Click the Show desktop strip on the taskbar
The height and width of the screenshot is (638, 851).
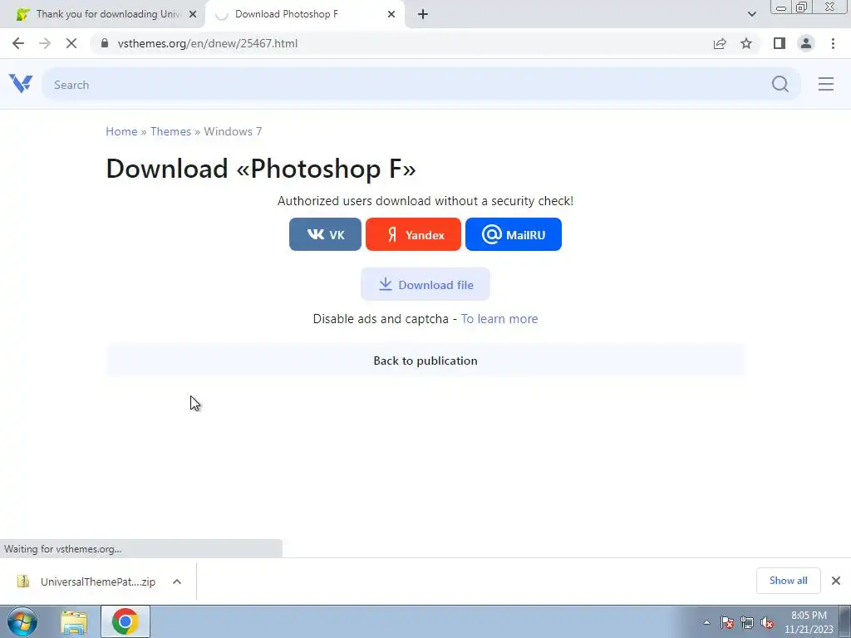[x=845, y=621]
